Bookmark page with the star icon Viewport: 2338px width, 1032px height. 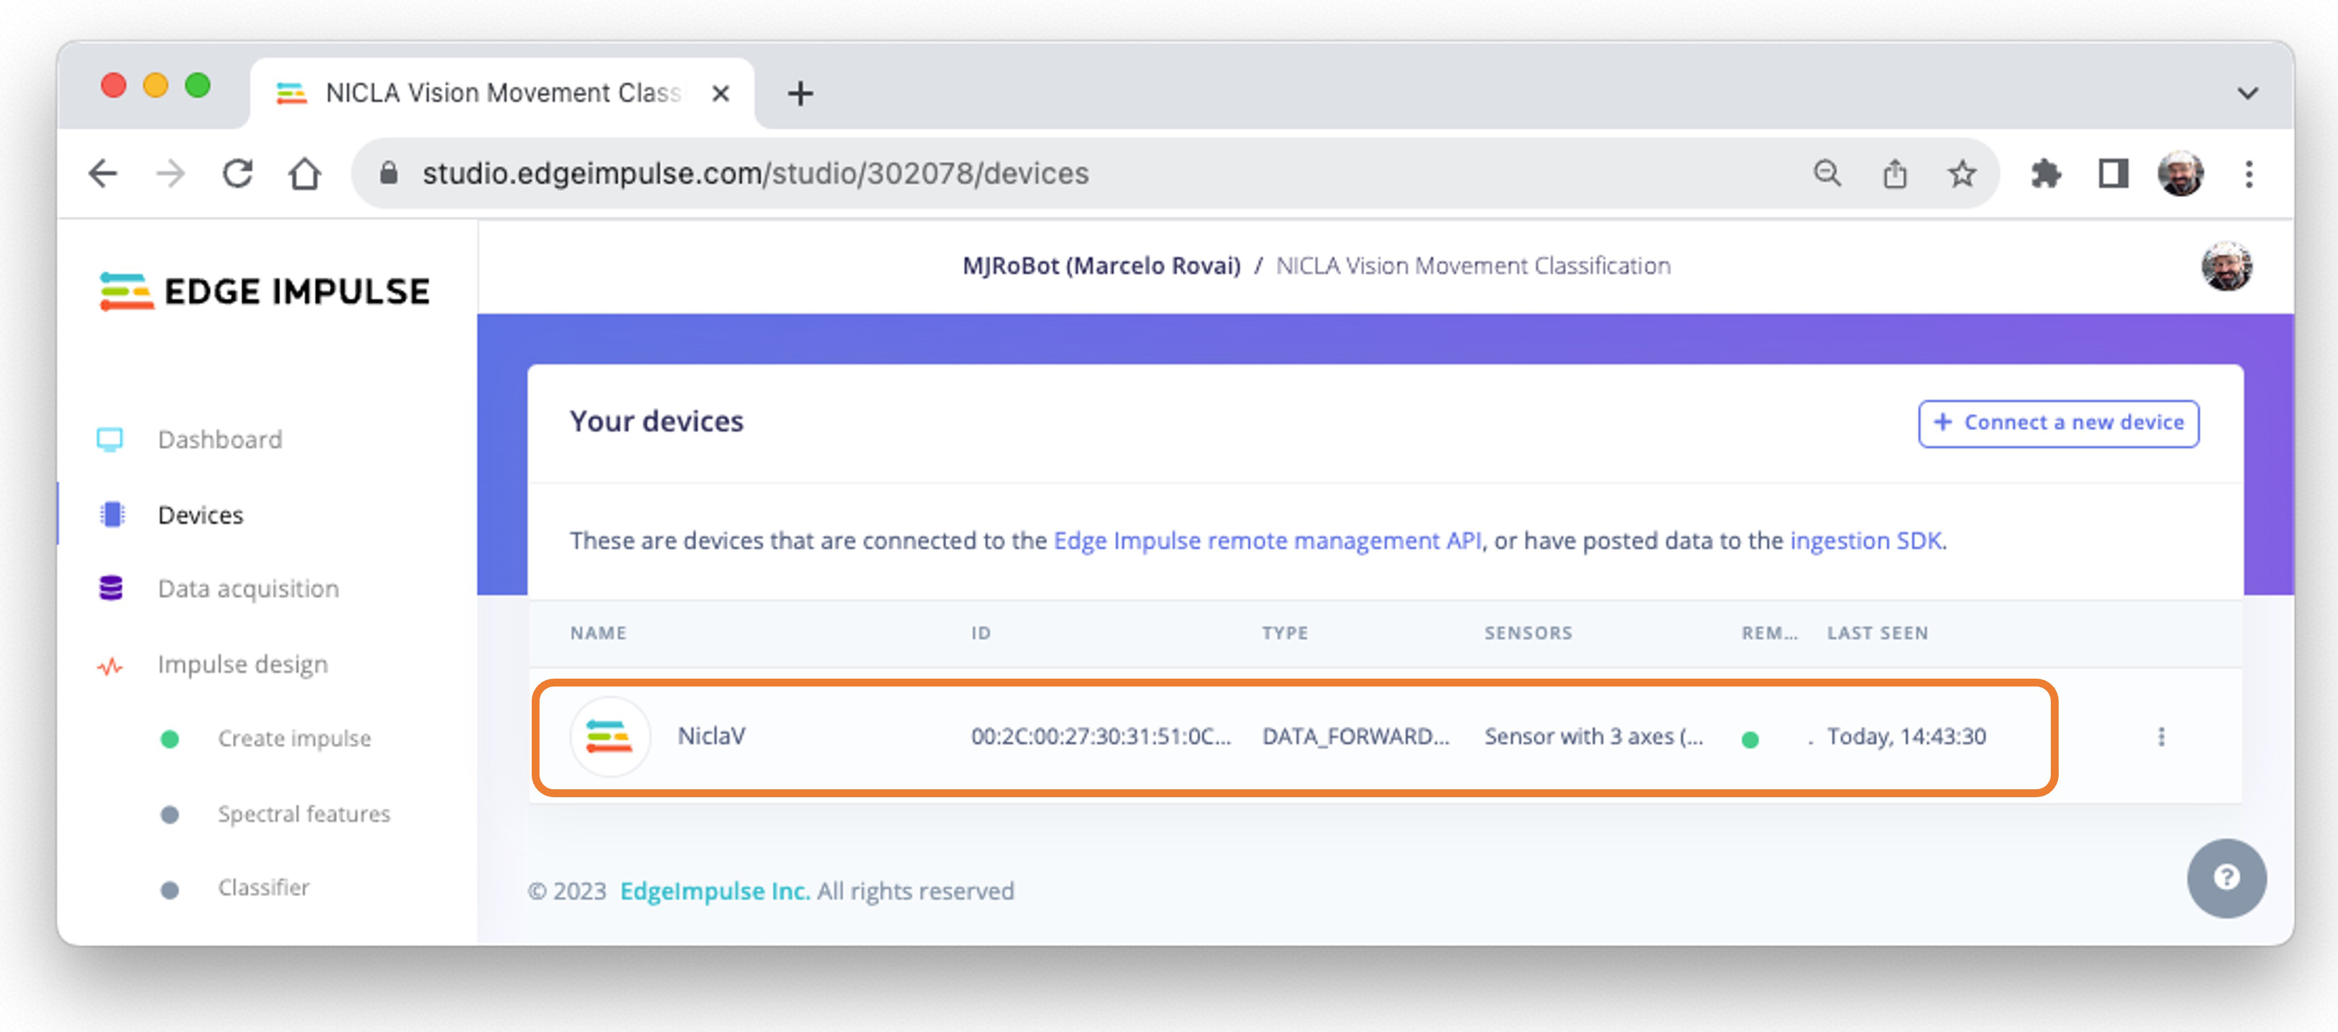pos(1961,173)
